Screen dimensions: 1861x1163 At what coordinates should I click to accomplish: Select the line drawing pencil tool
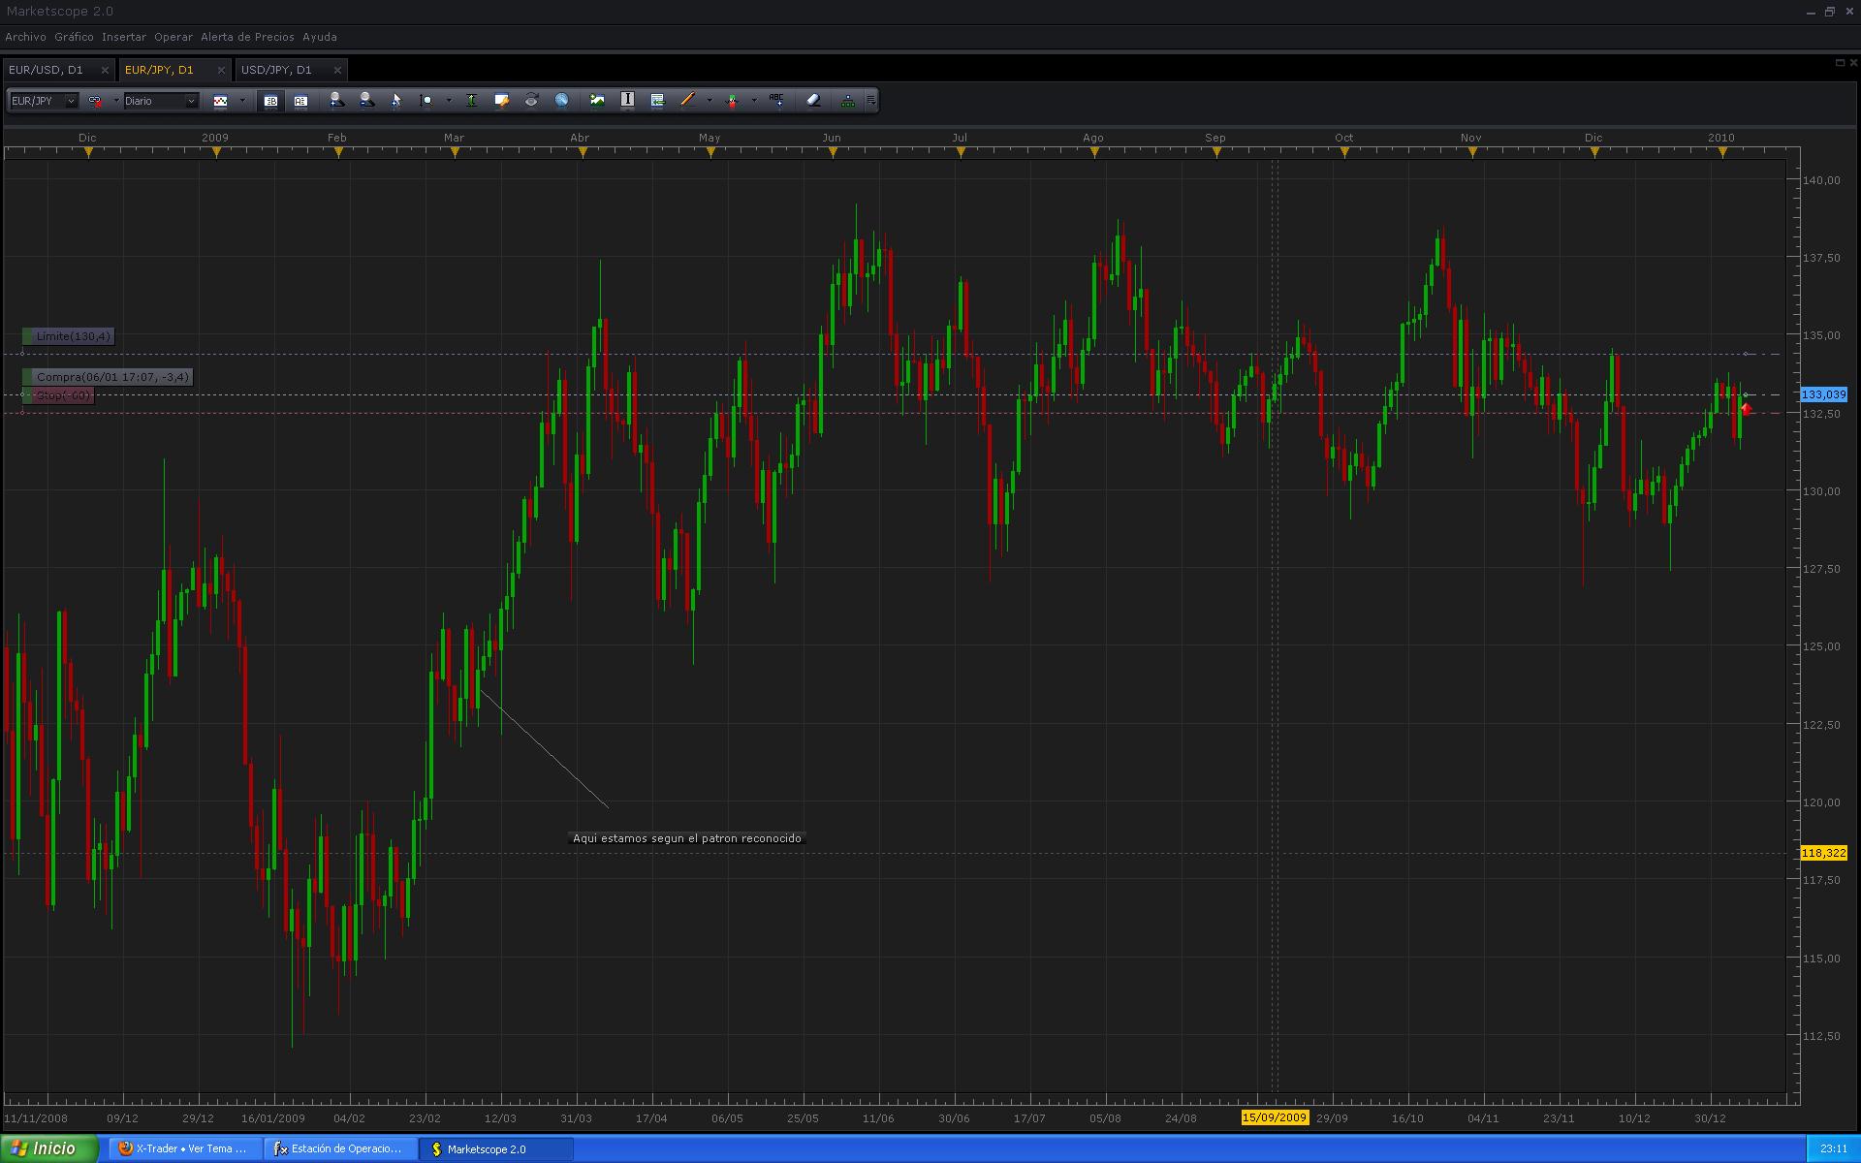[x=687, y=100]
